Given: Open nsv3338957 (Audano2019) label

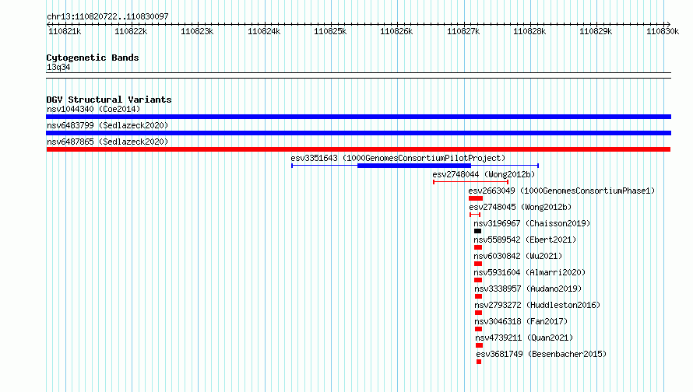Looking at the screenshot, I should (x=528, y=289).
